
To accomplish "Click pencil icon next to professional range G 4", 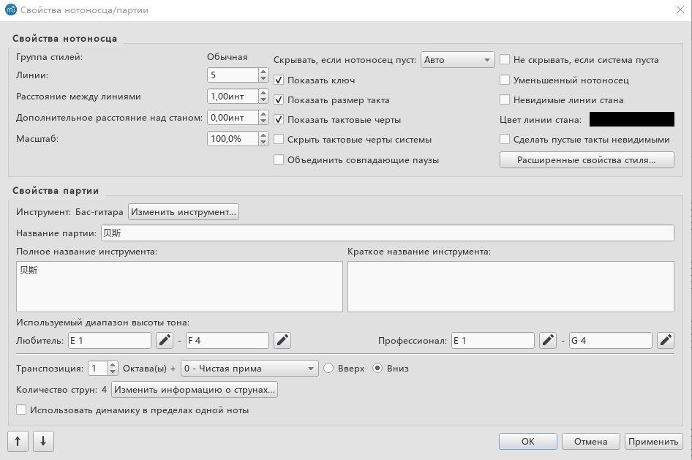I will [x=665, y=340].
